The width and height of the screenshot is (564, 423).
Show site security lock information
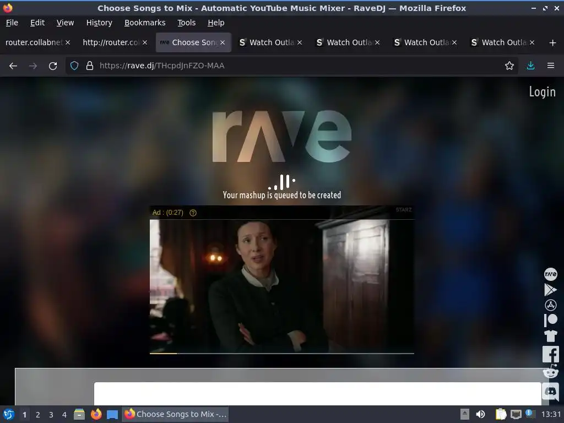(x=90, y=66)
